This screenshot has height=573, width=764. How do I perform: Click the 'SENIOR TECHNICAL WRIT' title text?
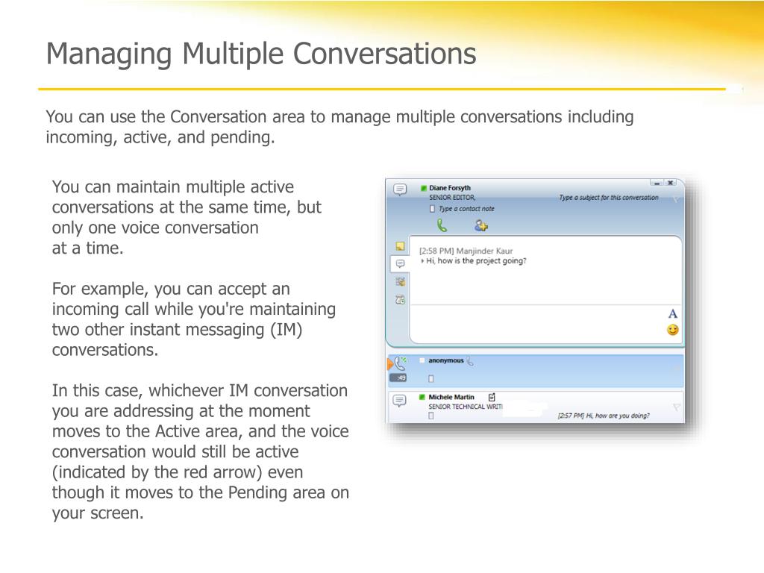[466, 407]
